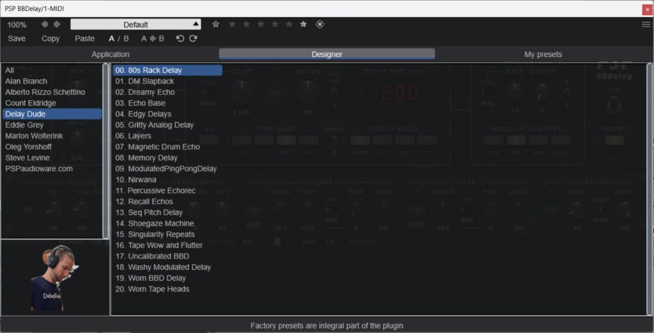
Task: Close the PSP BBDelay window
Action: point(647,9)
